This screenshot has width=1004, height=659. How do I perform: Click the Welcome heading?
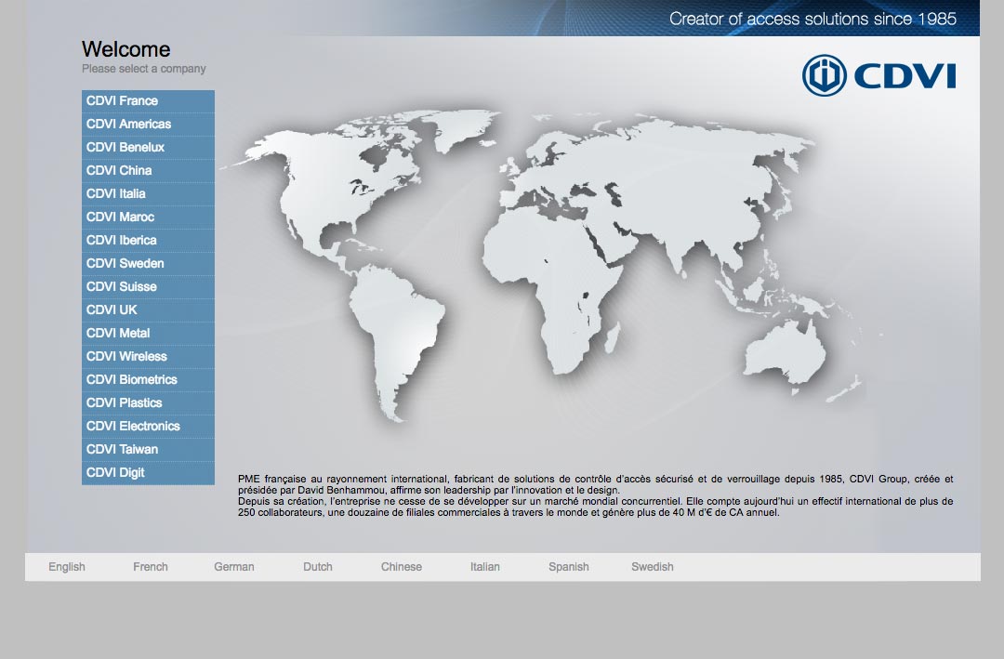coord(126,49)
